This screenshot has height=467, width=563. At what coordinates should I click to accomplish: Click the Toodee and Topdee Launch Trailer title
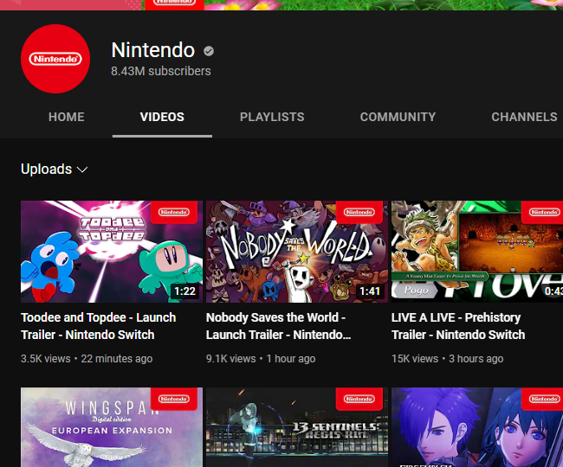[x=99, y=326]
